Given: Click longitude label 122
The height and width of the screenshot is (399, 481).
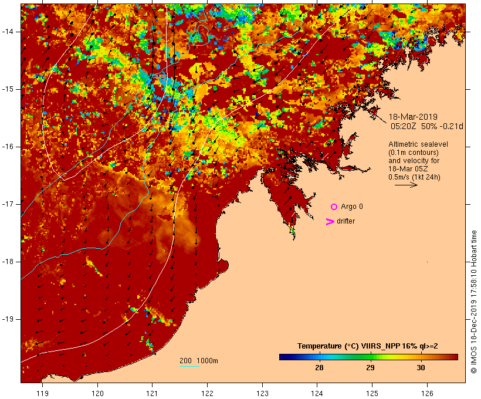Looking at the screenshot, I should pyautogui.click(x=208, y=394).
